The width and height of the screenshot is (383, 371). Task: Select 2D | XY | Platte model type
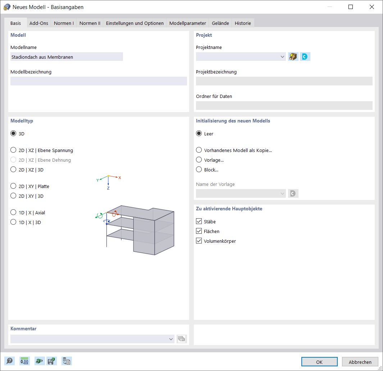coord(13,186)
